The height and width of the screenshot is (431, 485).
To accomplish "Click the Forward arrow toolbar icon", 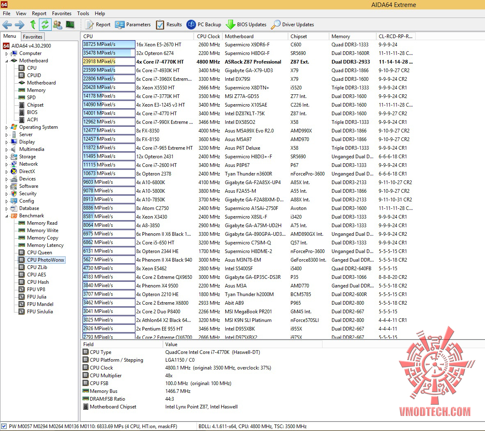I will [x=20, y=25].
